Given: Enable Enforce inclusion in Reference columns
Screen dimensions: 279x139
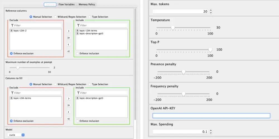Looking at the screenshot, I should [x=88, y=53].
